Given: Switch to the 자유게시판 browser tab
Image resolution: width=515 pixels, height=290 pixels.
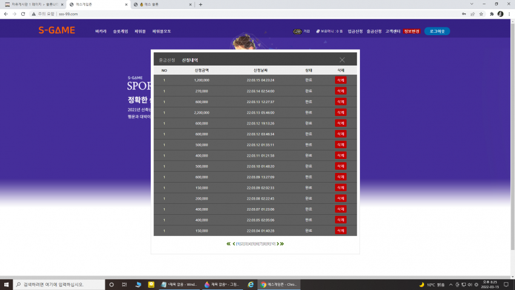Looking at the screenshot, I should pyautogui.click(x=34, y=5).
